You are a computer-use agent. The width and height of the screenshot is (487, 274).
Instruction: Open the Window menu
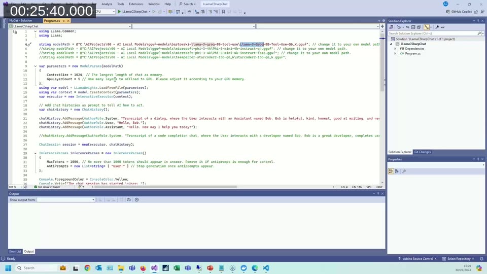(x=154, y=4)
